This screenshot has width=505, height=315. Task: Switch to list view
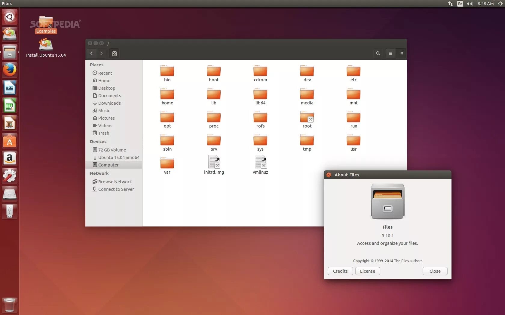coord(390,53)
